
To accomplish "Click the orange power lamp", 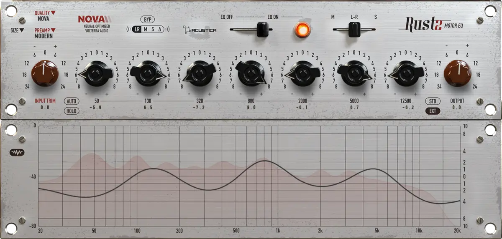I will [x=302, y=30].
